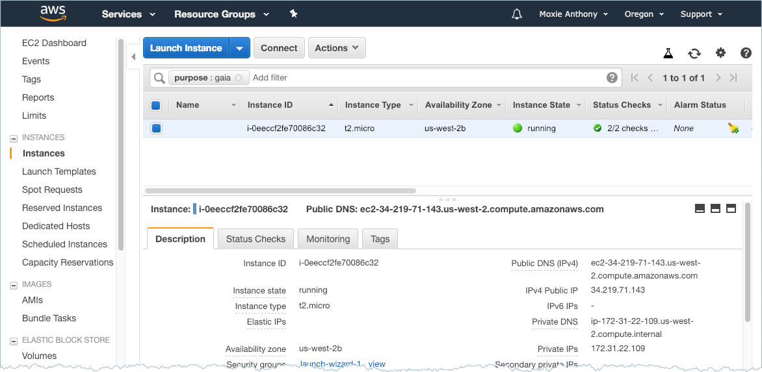This screenshot has width=762, height=372.
Task: Click the t2.micro cell in table
Action: click(x=360, y=129)
